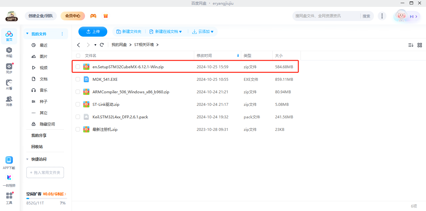Click the 上传 upload button
The image size is (426, 211).
(93, 32)
